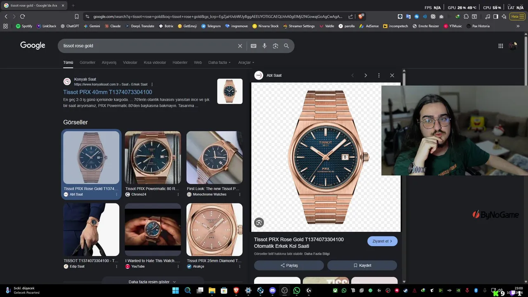This screenshot has width=528, height=297.
Task: Open the Google apps grid
Action: [x=500, y=46]
